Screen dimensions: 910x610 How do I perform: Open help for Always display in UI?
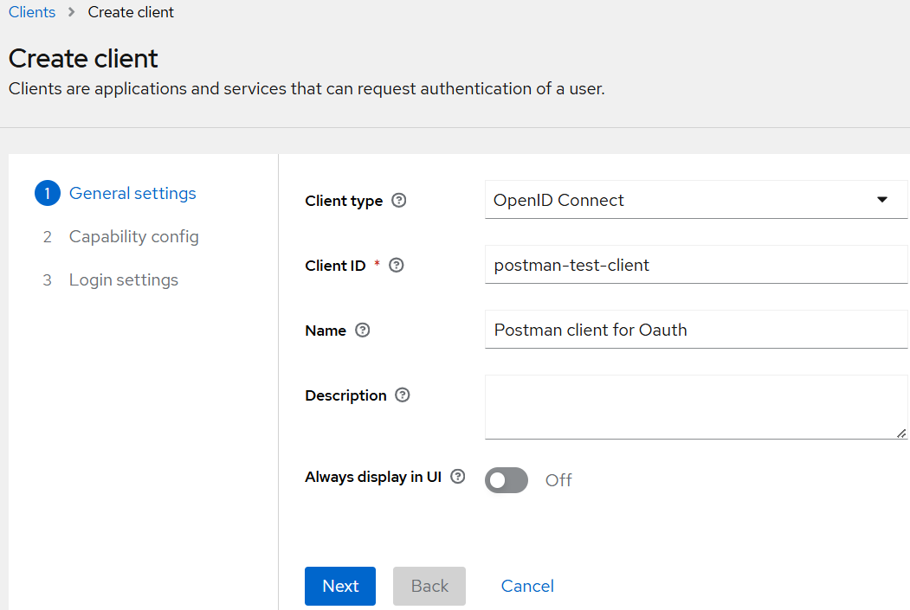click(x=457, y=476)
